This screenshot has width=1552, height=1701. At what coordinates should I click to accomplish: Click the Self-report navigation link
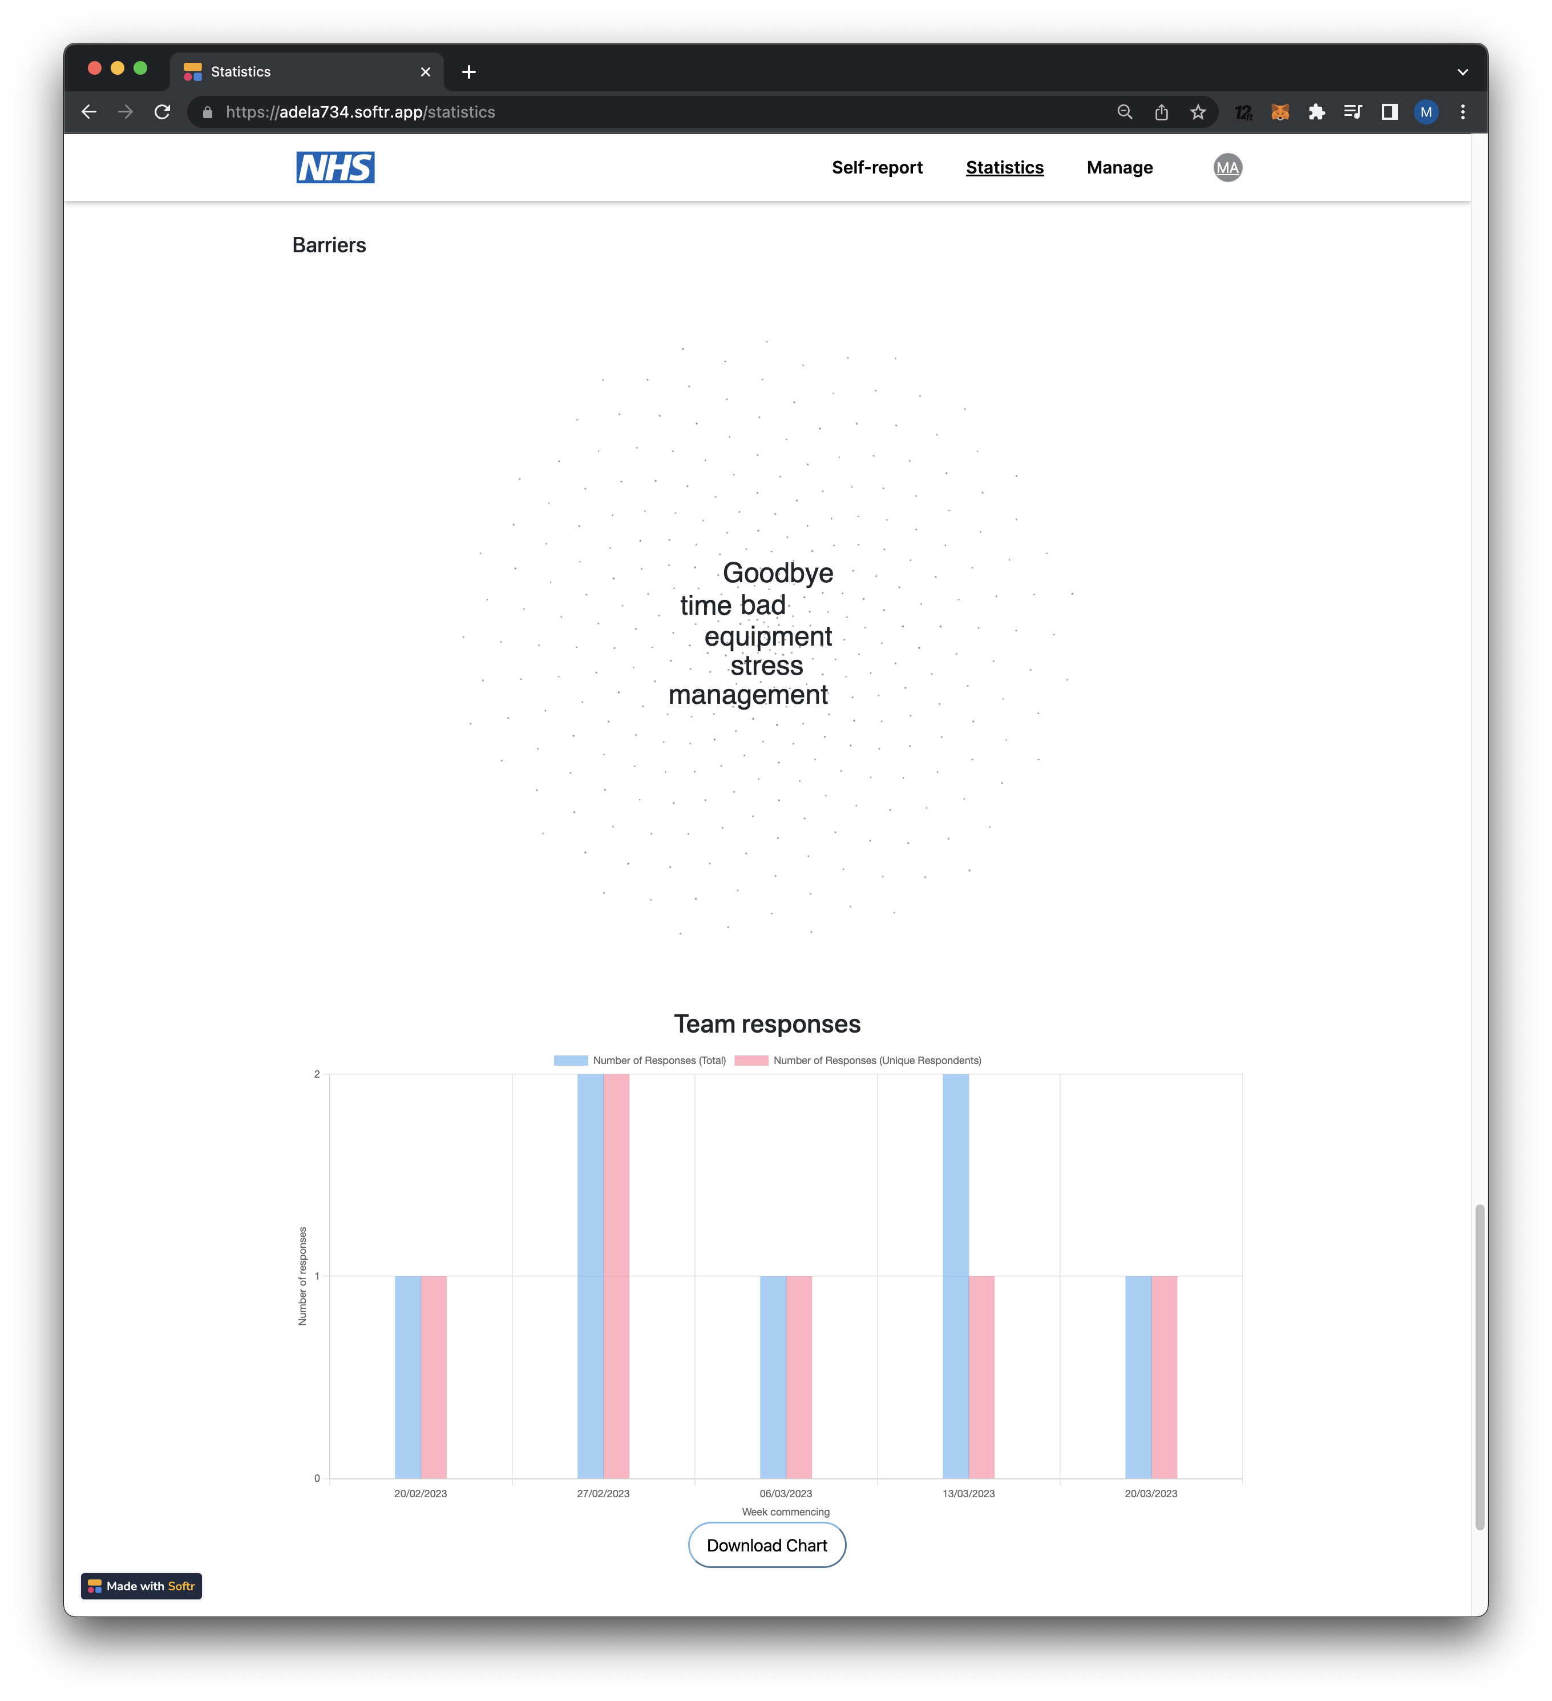point(876,167)
